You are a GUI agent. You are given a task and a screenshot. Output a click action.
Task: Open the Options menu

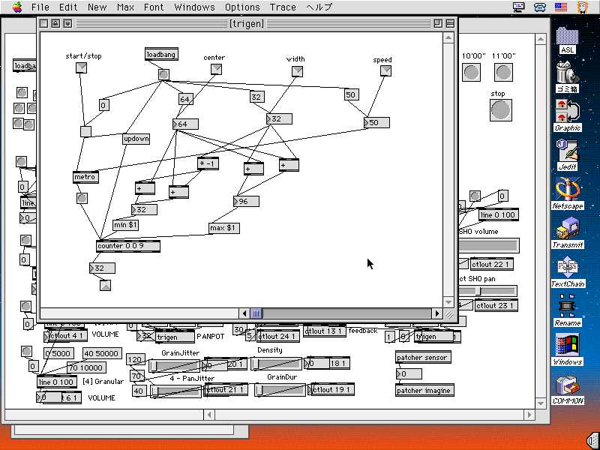[x=242, y=7]
